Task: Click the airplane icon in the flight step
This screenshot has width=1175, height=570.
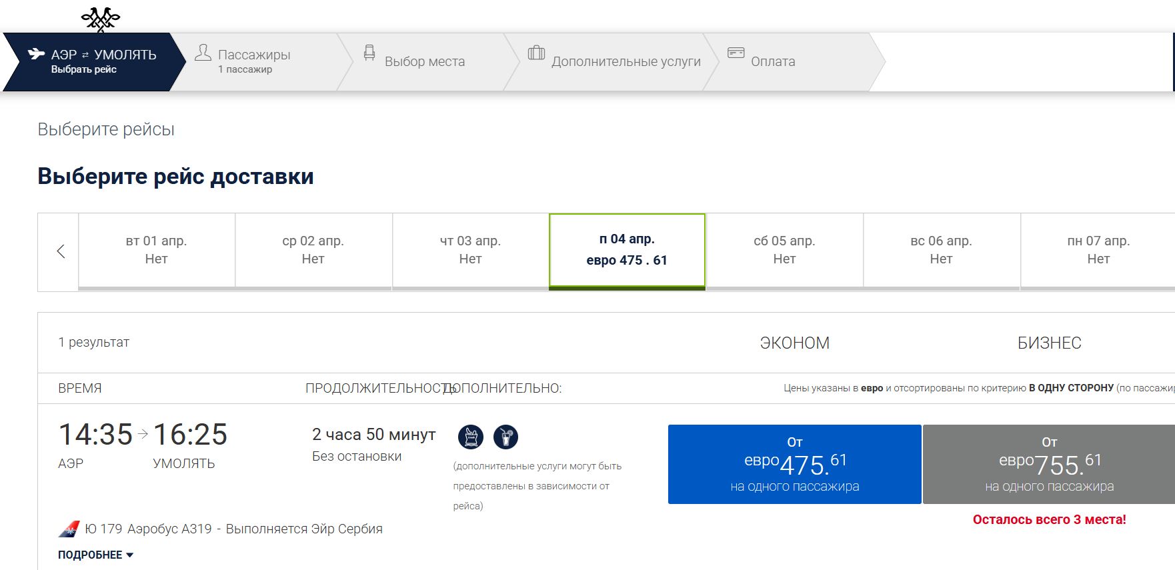Action: click(x=36, y=54)
